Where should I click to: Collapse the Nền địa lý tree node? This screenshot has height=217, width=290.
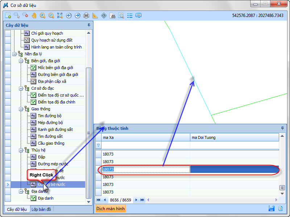(14, 54)
